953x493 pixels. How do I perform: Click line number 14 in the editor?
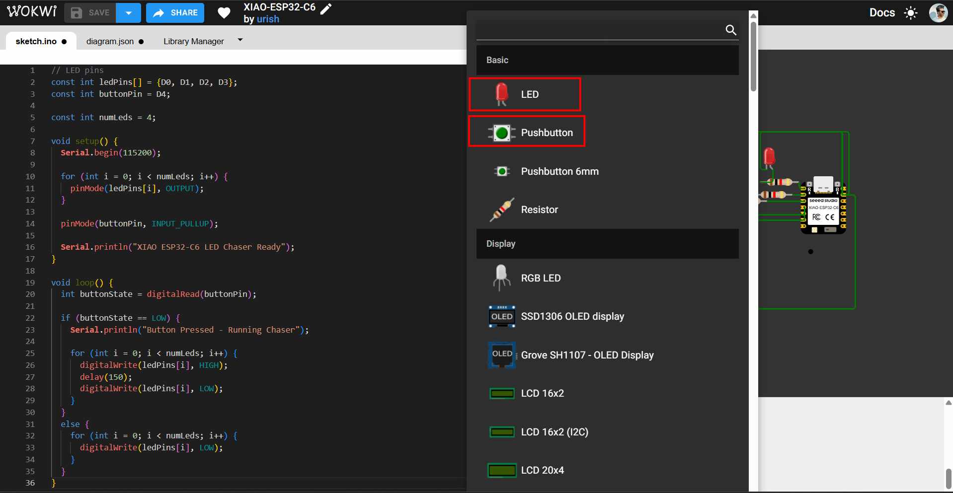click(x=30, y=223)
